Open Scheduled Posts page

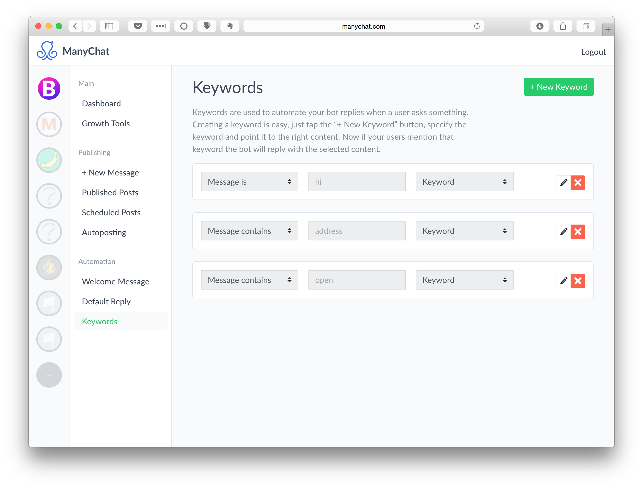point(111,213)
